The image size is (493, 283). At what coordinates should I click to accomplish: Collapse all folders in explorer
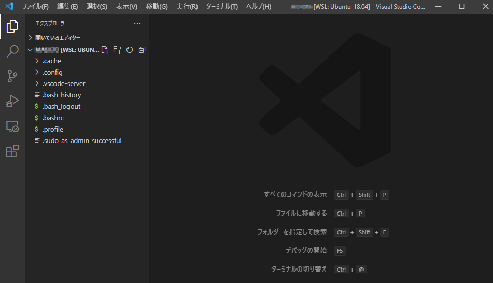pos(142,50)
